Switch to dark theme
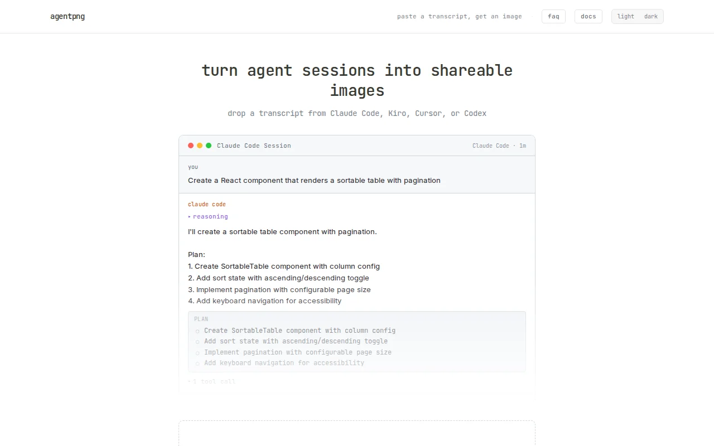 [x=651, y=16]
